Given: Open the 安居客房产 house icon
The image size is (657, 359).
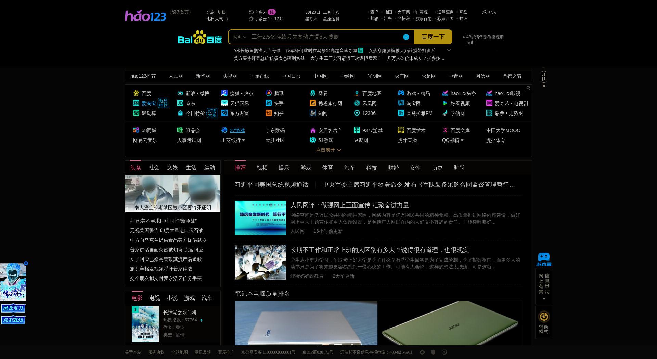Looking at the screenshot, I should 313,130.
